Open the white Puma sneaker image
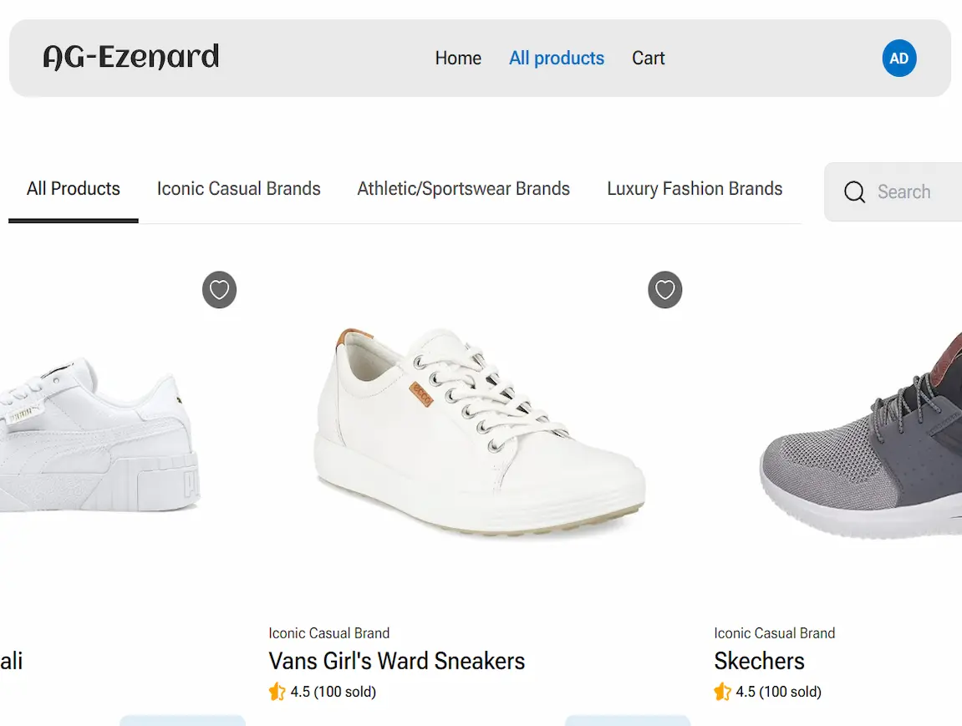Viewport: 962px width, 726px height. point(99,434)
